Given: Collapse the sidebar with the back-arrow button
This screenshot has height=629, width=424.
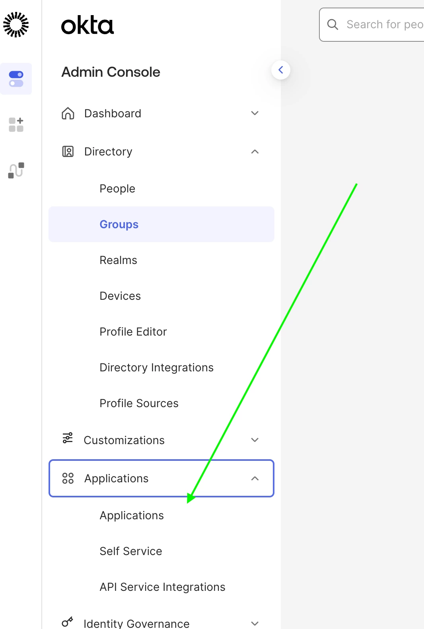Looking at the screenshot, I should 281,70.
